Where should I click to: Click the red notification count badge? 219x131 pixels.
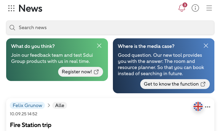[x=185, y=5]
